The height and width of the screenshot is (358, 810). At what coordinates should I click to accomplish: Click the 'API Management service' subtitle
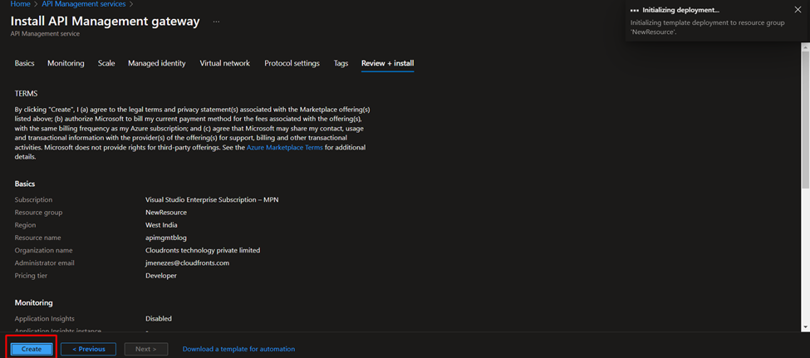(x=45, y=33)
